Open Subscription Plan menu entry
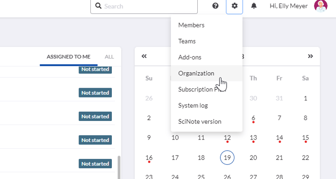Viewport: 336px width, 179px height. point(207,89)
